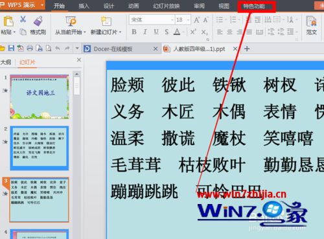
Task: Open the font color A control
Action: click(x=177, y=32)
